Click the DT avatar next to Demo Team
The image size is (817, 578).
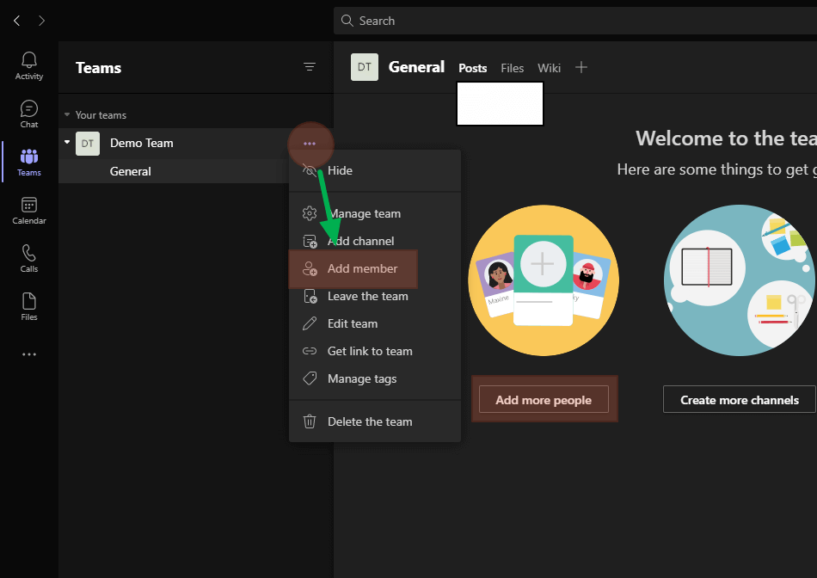tap(88, 144)
